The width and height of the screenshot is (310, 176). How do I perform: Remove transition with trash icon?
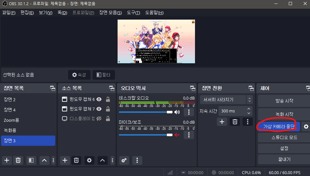tap(235, 122)
